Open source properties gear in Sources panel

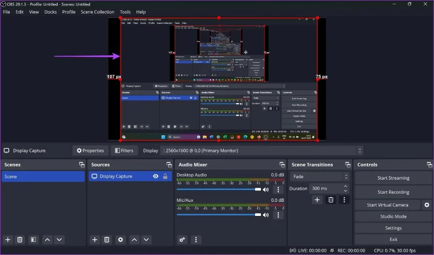point(120,240)
